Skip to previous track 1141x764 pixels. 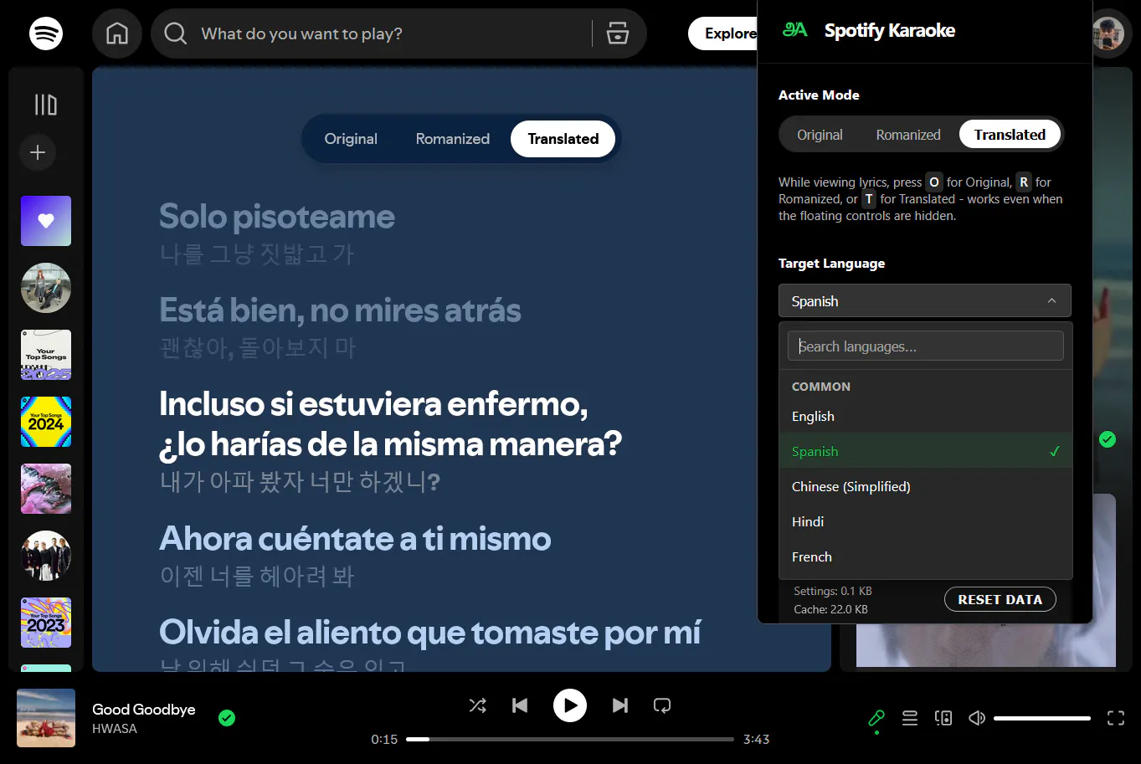click(x=520, y=705)
